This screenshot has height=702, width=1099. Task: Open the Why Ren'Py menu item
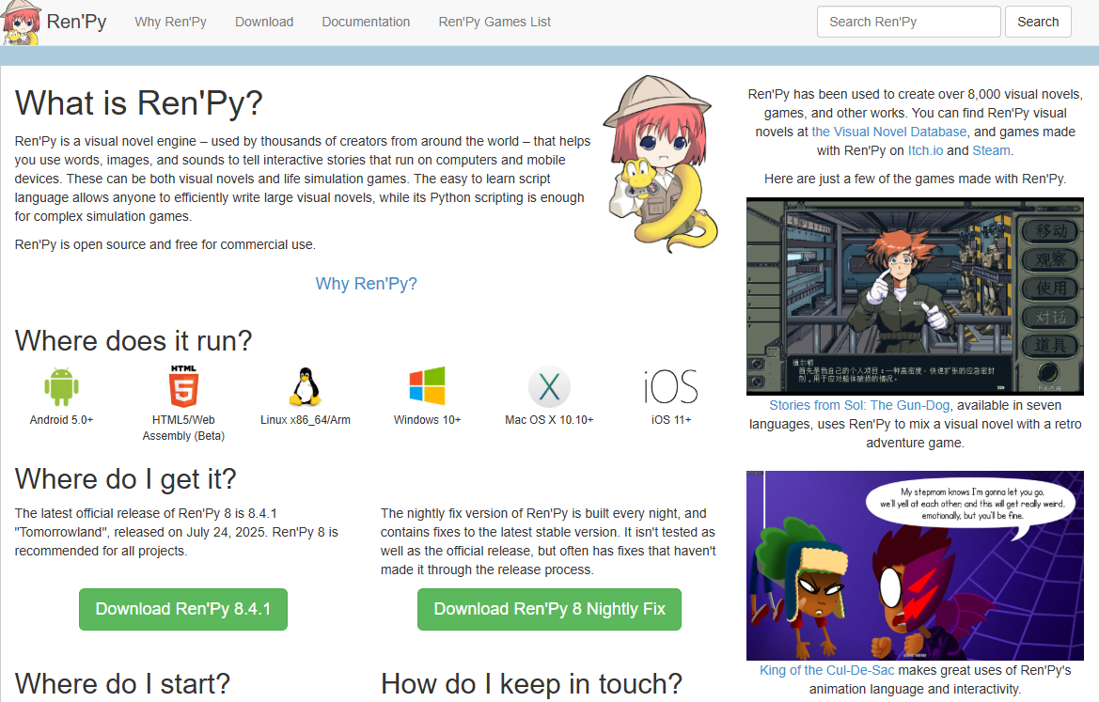click(170, 22)
